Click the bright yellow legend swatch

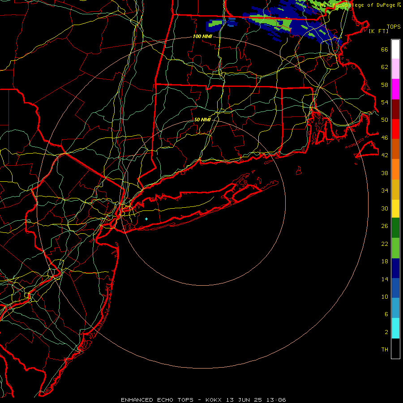pos(395,209)
